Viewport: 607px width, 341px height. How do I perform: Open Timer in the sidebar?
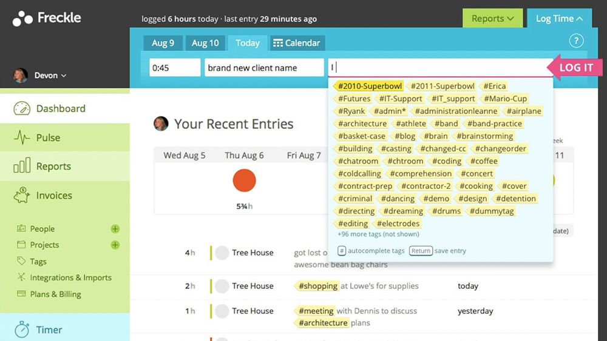65,329
